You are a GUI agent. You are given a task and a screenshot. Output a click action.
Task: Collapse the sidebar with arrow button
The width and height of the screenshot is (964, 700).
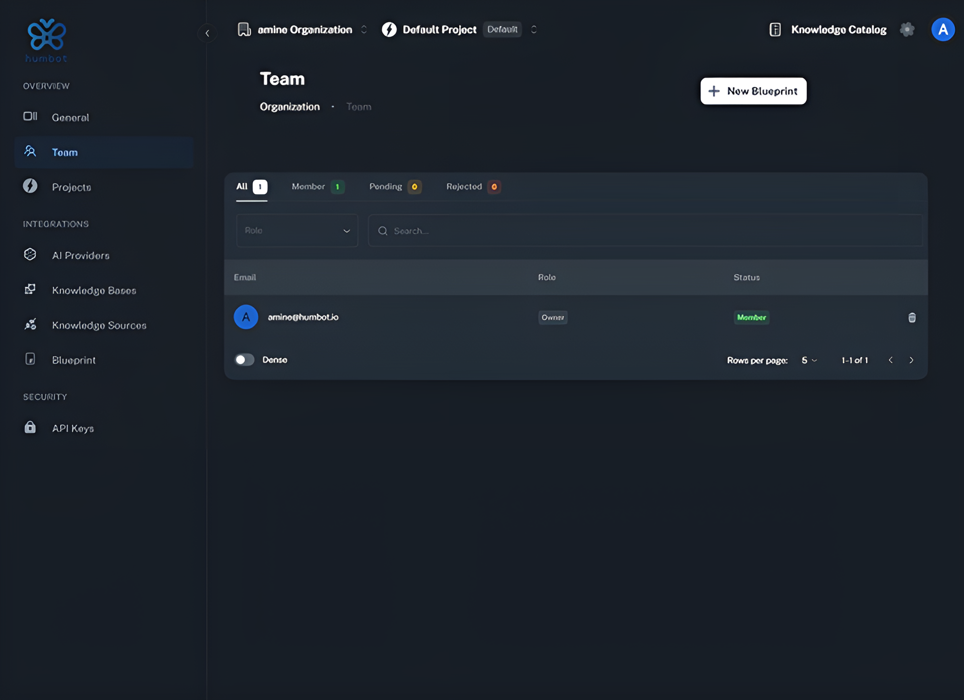[x=207, y=33]
